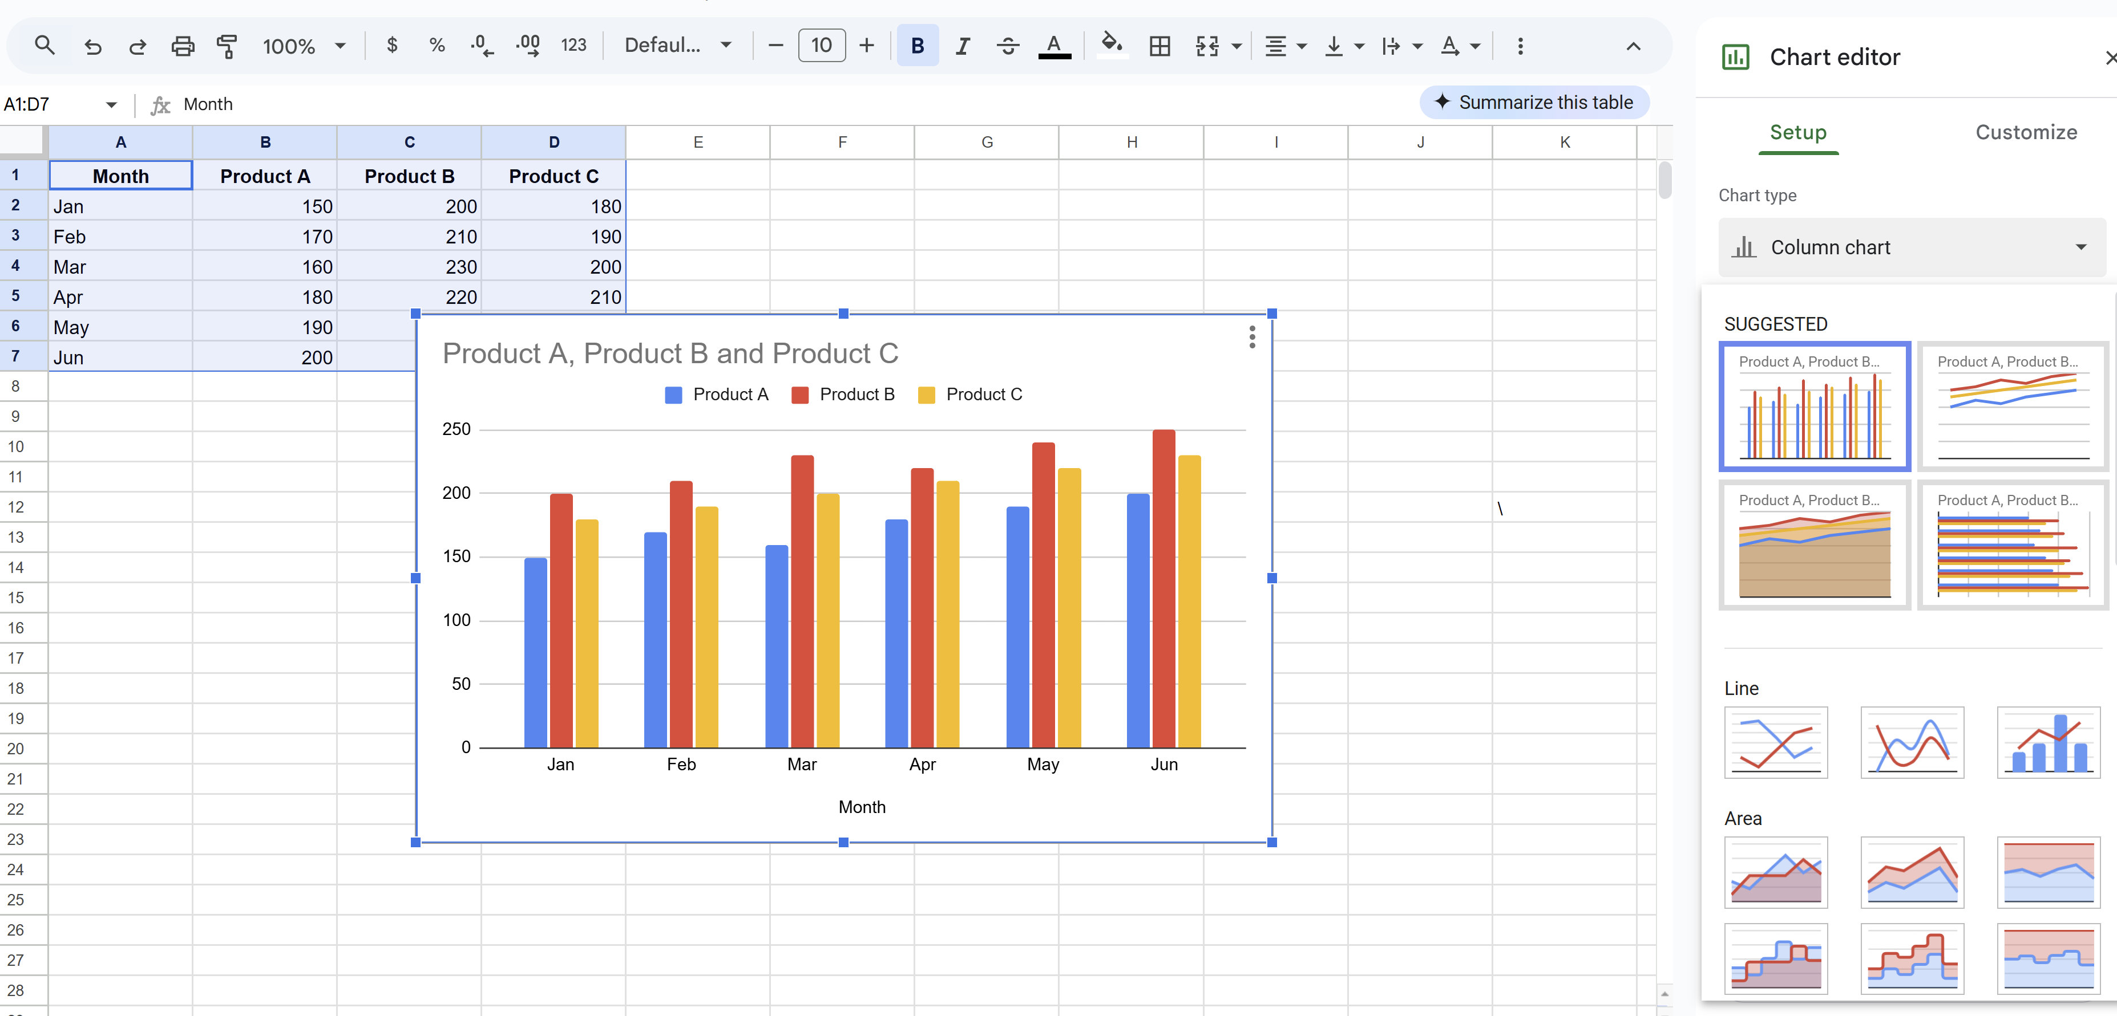Open toolbar More options menu

tap(1520, 46)
